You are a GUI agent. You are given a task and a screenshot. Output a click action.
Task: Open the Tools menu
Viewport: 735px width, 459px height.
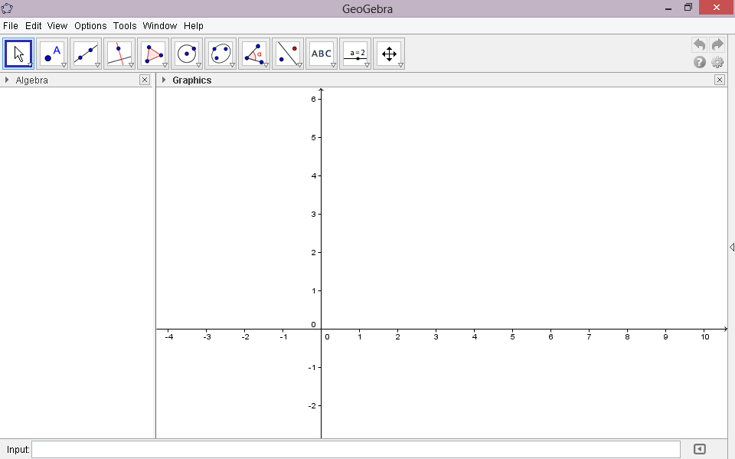point(125,26)
